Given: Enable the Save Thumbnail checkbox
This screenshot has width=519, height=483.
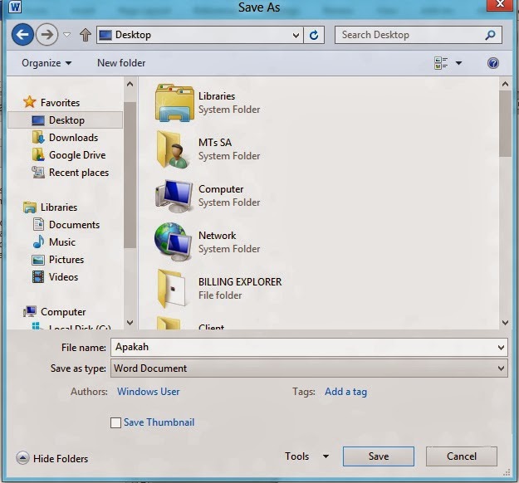Looking at the screenshot, I should [115, 422].
